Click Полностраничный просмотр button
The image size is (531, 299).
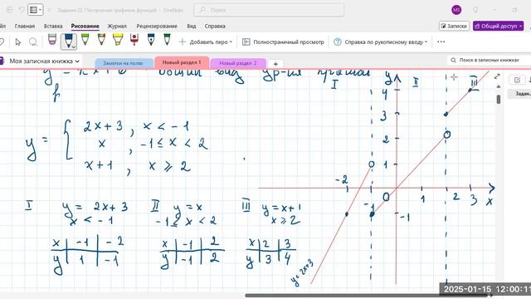point(283,42)
